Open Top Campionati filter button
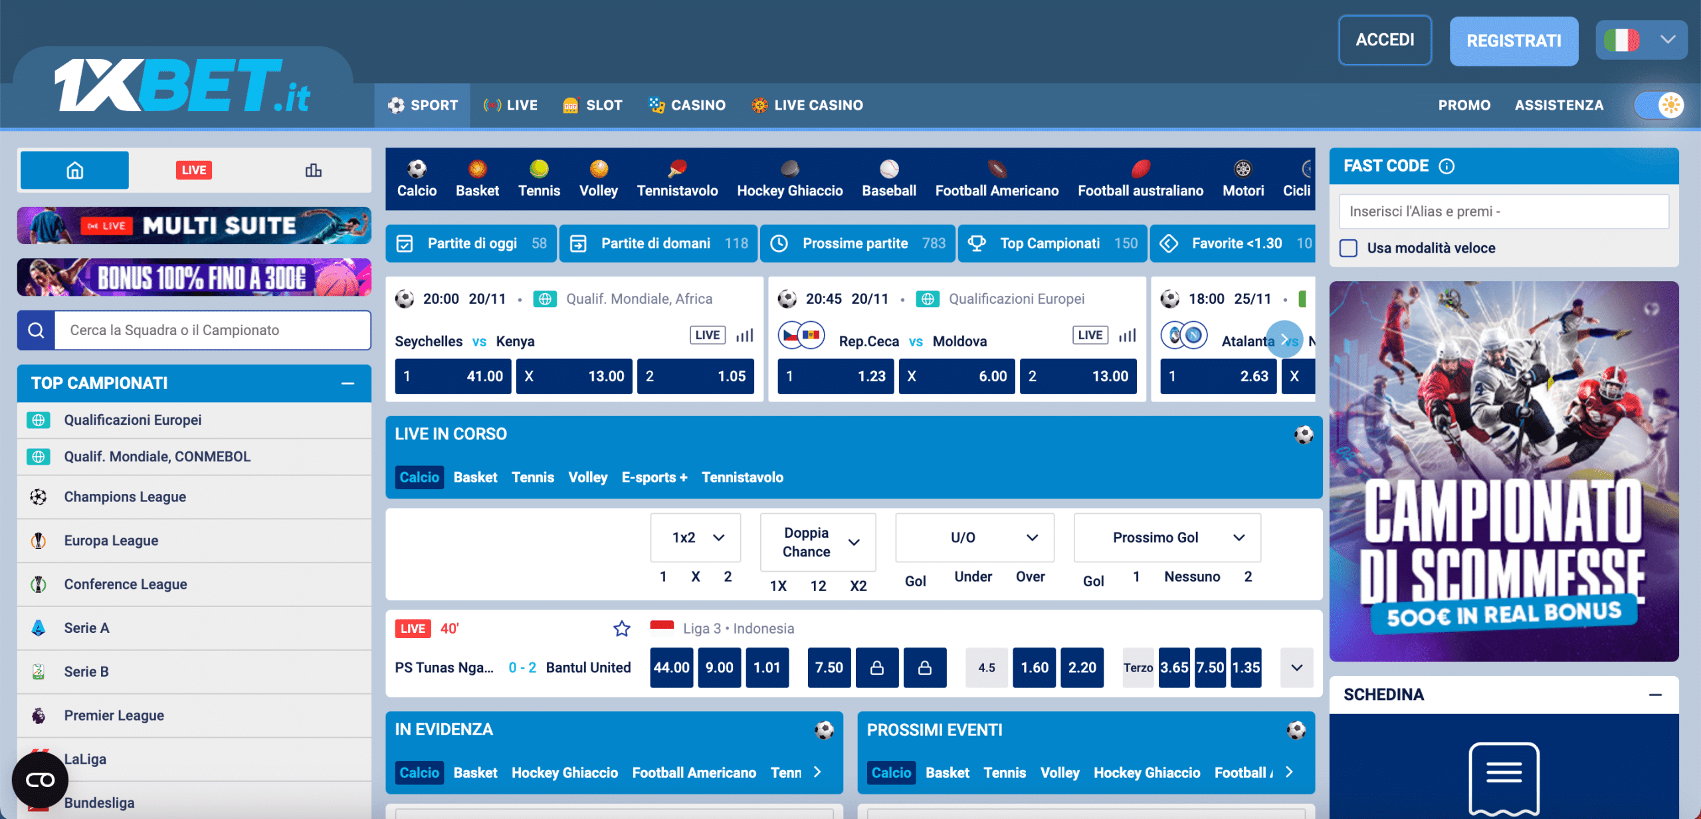 1052,243
